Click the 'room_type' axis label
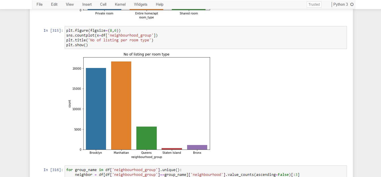This screenshot has width=381, height=177. click(147, 18)
